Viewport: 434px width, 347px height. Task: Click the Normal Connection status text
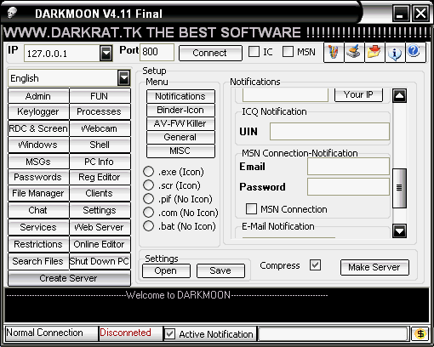click(44, 333)
